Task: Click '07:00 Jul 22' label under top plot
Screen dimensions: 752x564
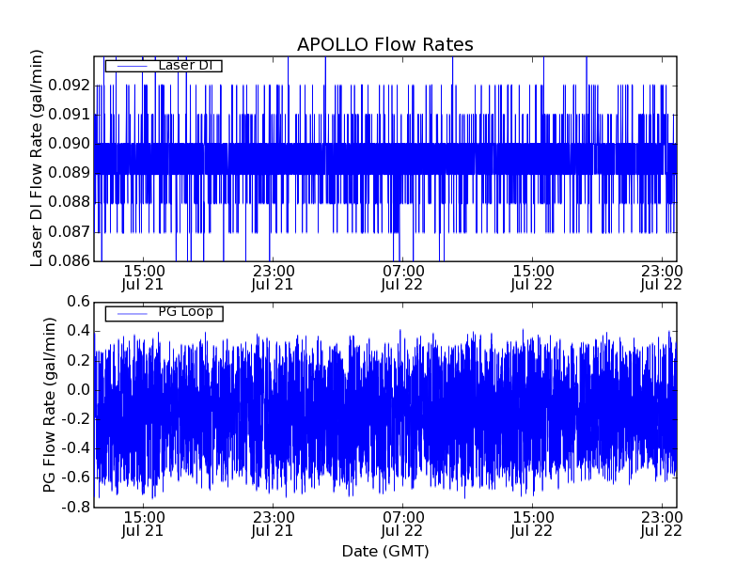Action: (x=402, y=278)
